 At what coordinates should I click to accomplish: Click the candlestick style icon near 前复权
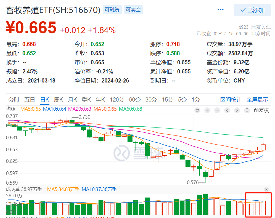point(247,110)
